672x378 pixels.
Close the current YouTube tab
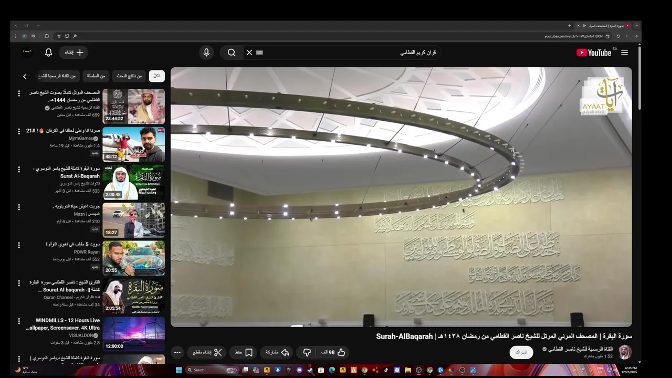pos(579,25)
